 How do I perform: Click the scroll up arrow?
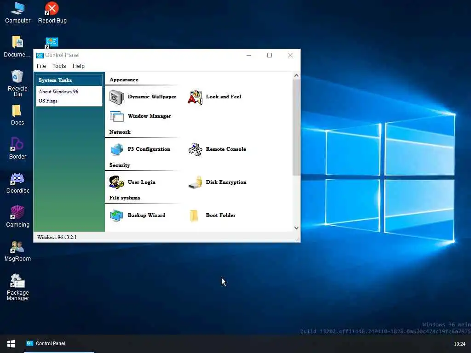(296, 75)
